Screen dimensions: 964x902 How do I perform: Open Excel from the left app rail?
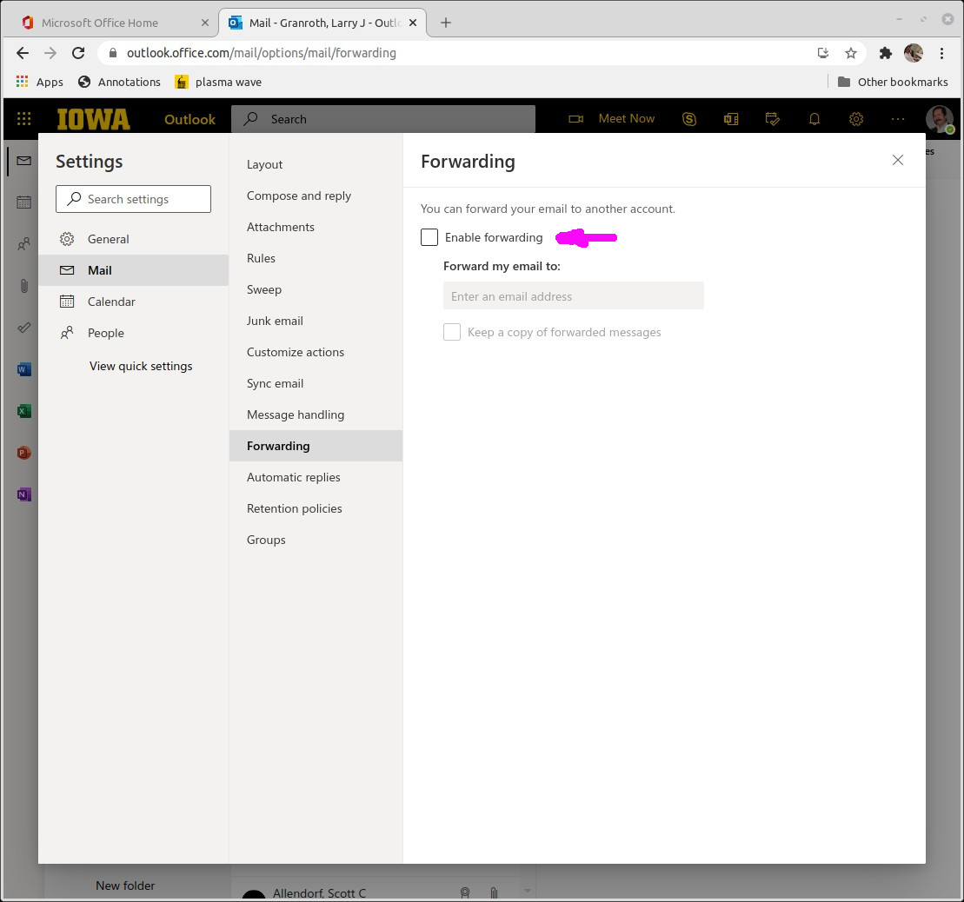(x=24, y=411)
